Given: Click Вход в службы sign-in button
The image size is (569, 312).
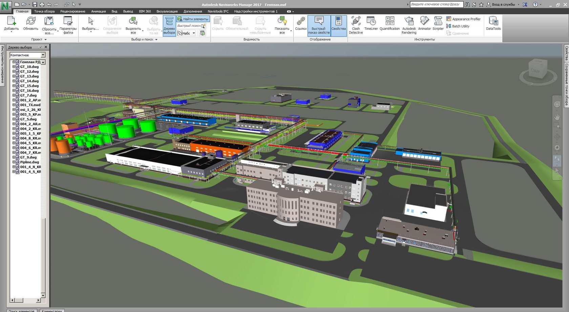Looking at the screenshot, I should point(501,4).
